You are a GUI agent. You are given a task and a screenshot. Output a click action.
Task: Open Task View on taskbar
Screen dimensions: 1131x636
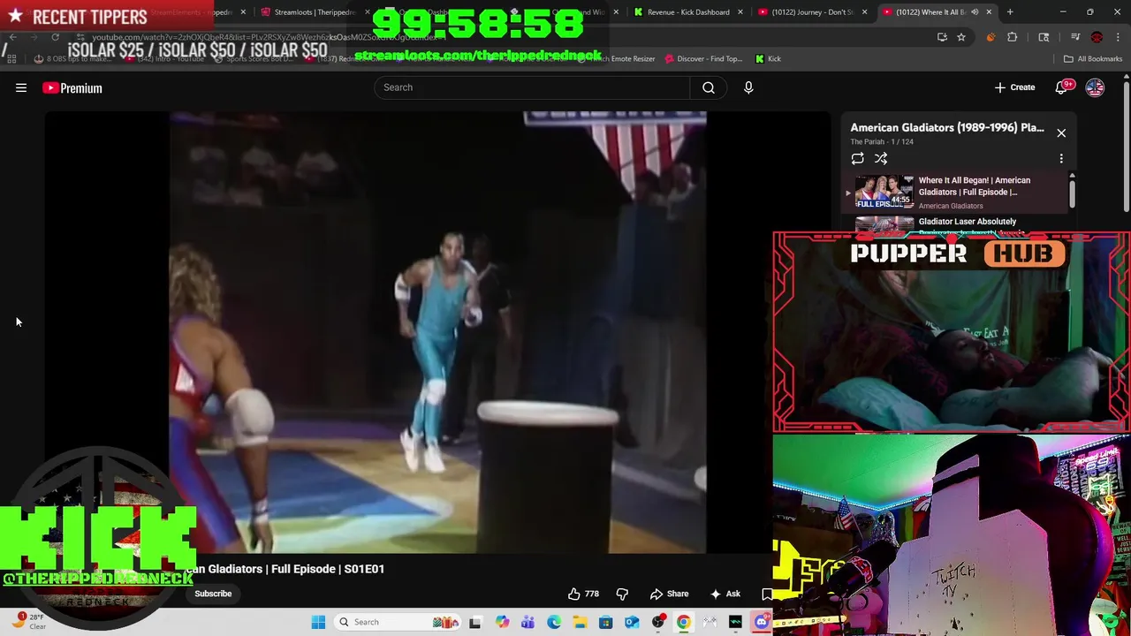pos(475,622)
